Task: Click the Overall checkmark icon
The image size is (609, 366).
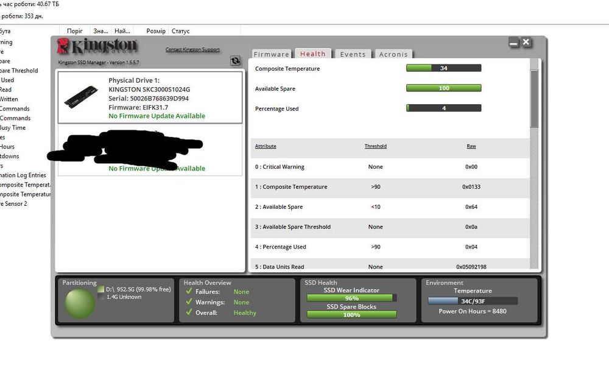Action: coord(189,312)
